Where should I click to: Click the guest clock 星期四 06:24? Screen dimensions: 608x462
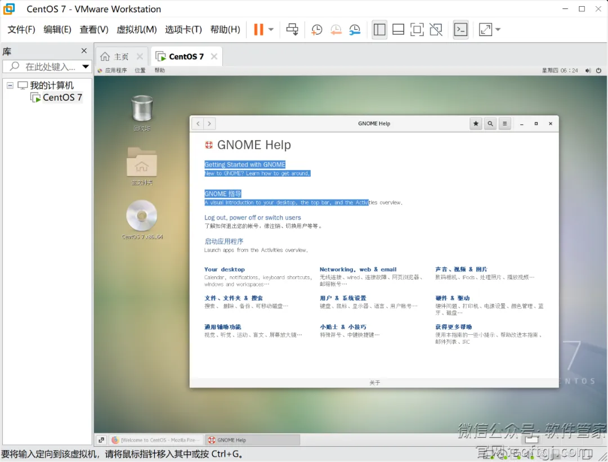click(x=560, y=70)
